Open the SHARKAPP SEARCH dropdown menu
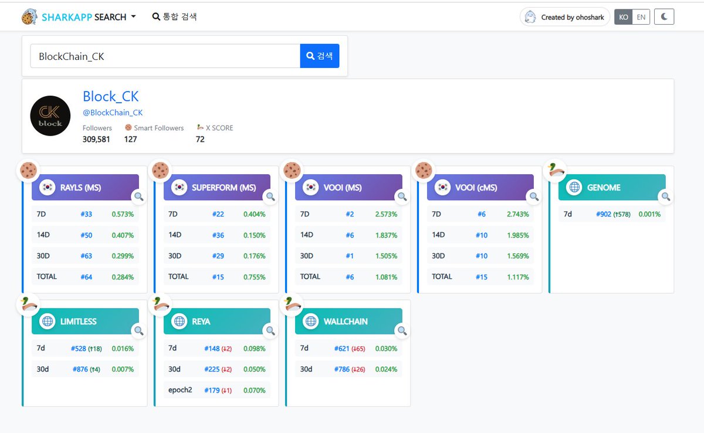 [88, 17]
